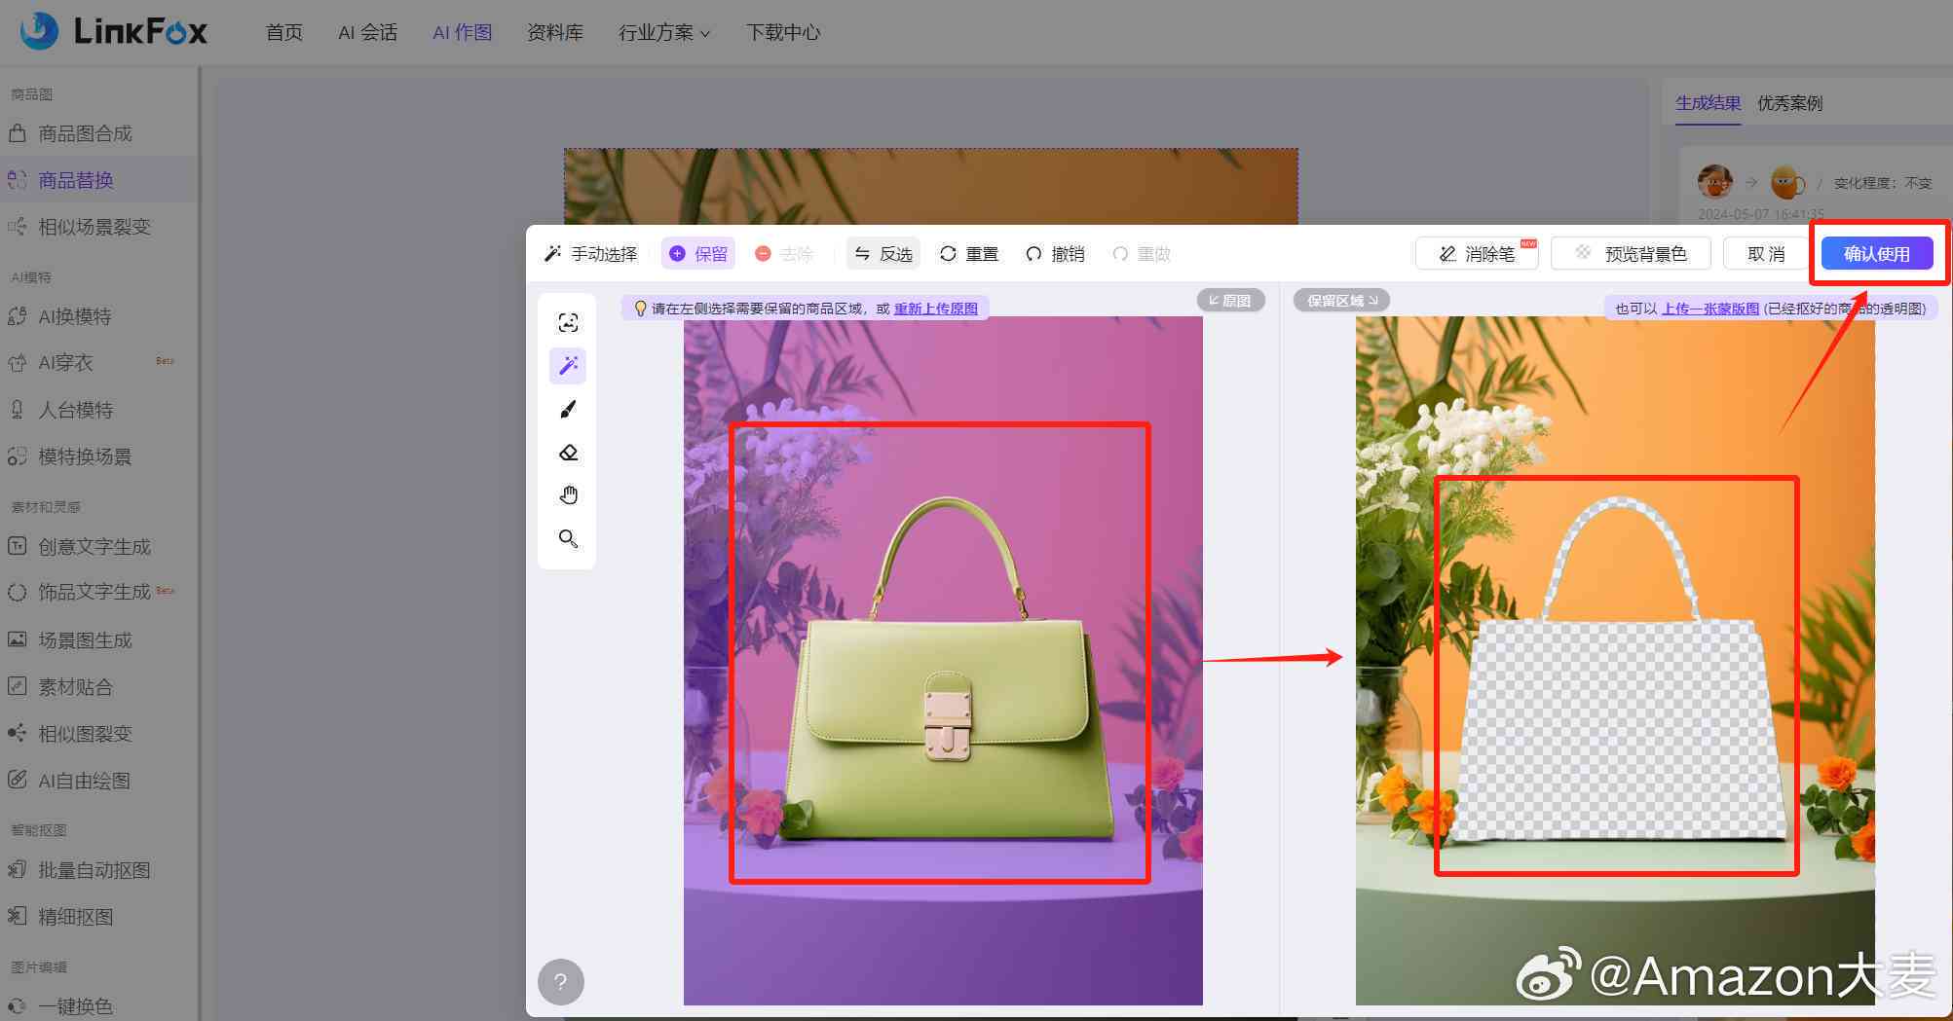Click the 反选 invert selection button

pos(883,254)
